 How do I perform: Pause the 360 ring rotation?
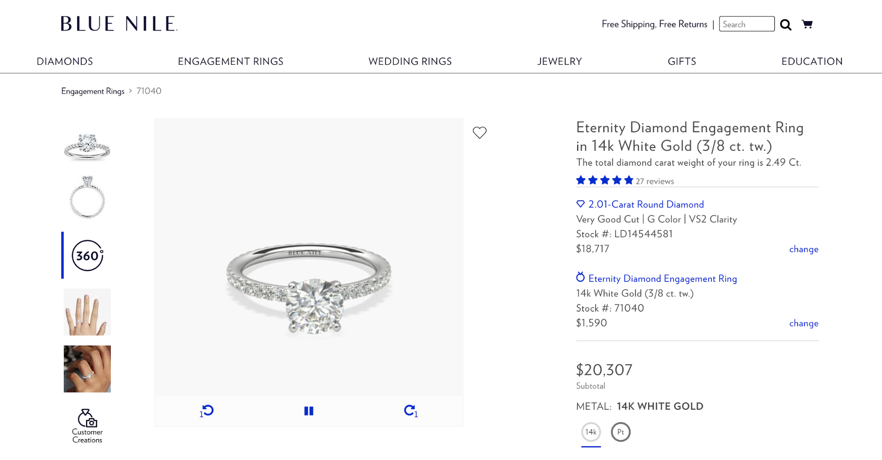[309, 411]
